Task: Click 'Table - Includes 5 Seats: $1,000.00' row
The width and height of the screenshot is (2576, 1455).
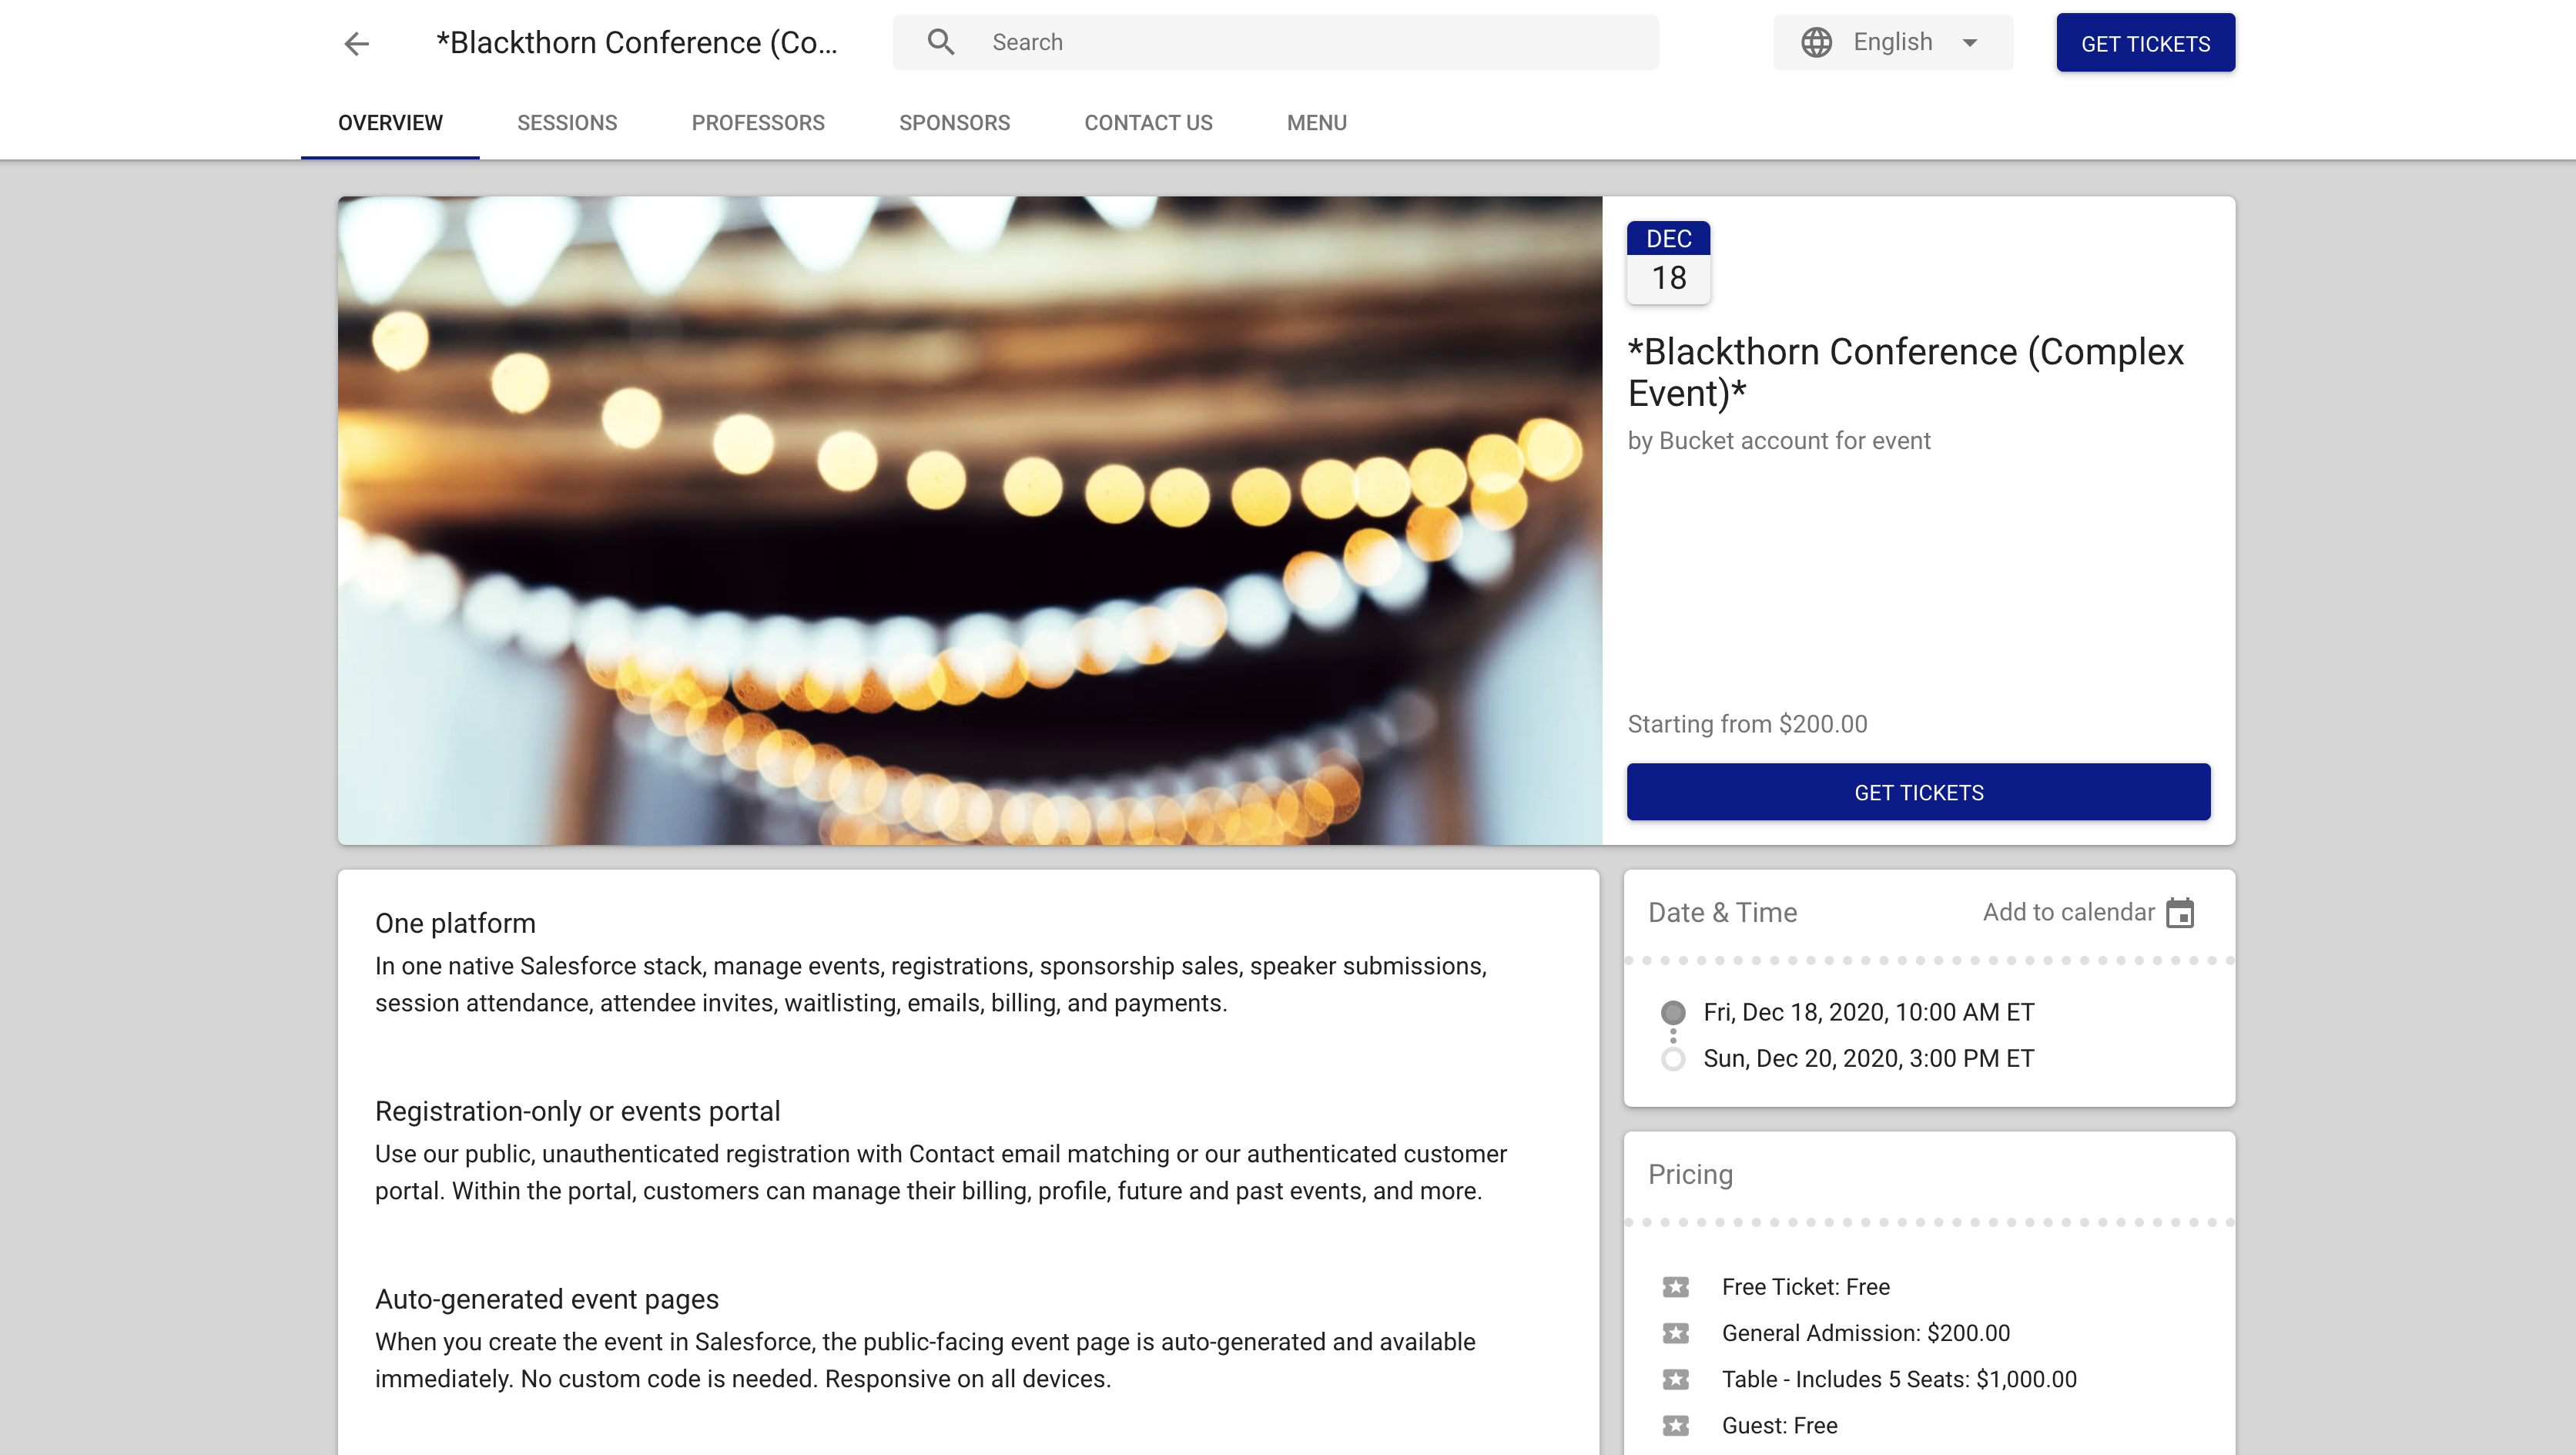Action: 1898,1379
